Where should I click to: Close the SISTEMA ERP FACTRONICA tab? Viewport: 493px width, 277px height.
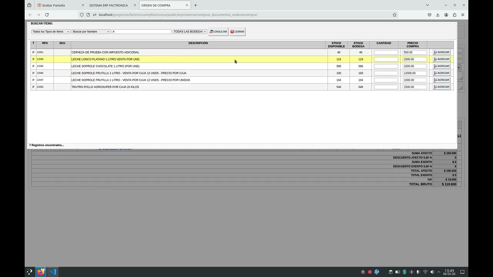[135, 5]
